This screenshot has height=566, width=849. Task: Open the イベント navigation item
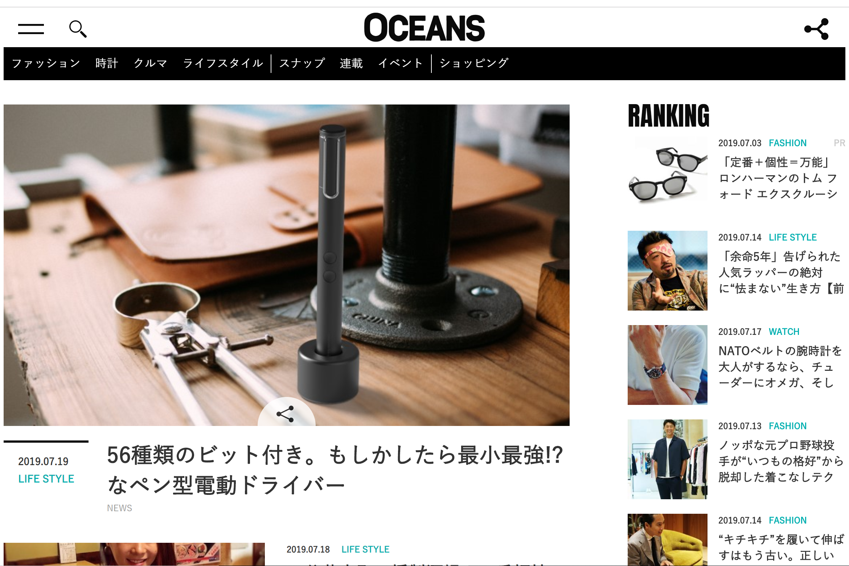[x=400, y=63]
